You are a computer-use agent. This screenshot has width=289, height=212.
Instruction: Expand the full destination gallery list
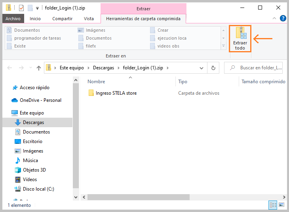coord(223,46)
